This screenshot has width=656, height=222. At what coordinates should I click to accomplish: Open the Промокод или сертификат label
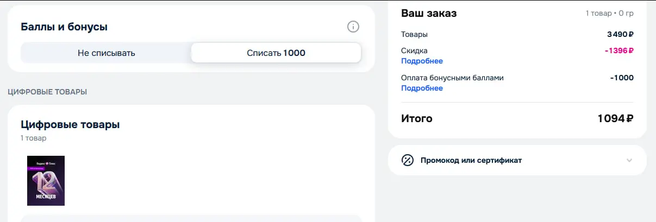coord(471,160)
